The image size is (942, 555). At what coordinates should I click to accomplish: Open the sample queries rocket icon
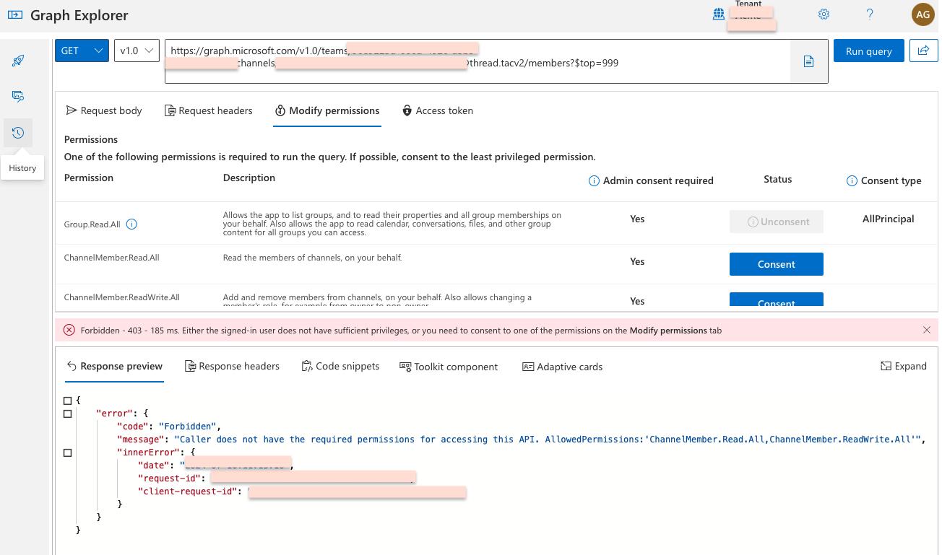tap(18, 61)
